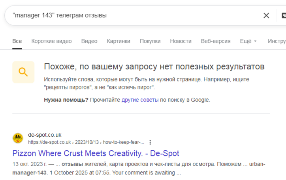Click the result date 13 окт. 2023 г.
The width and height of the screenshot is (286, 180).
click(30, 164)
